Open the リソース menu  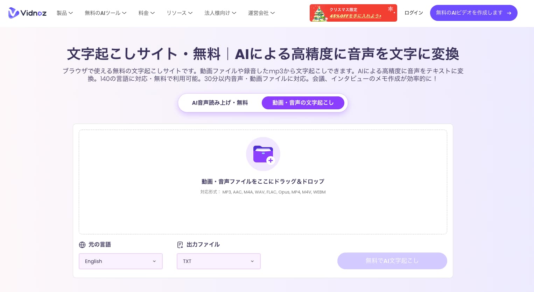pyautogui.click(x=179, y=13)
